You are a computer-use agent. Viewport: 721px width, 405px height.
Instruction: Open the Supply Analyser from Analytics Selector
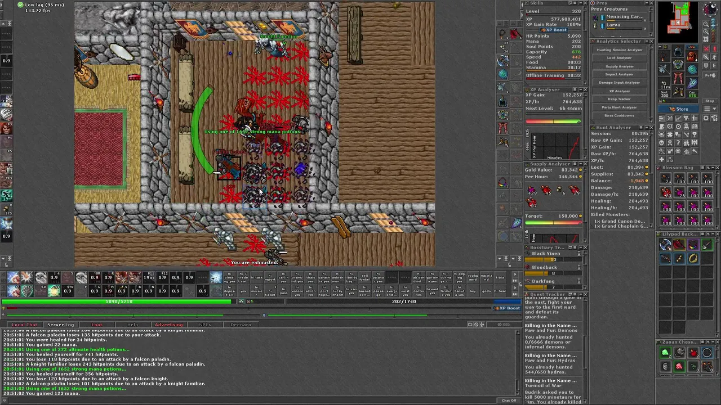620,66
